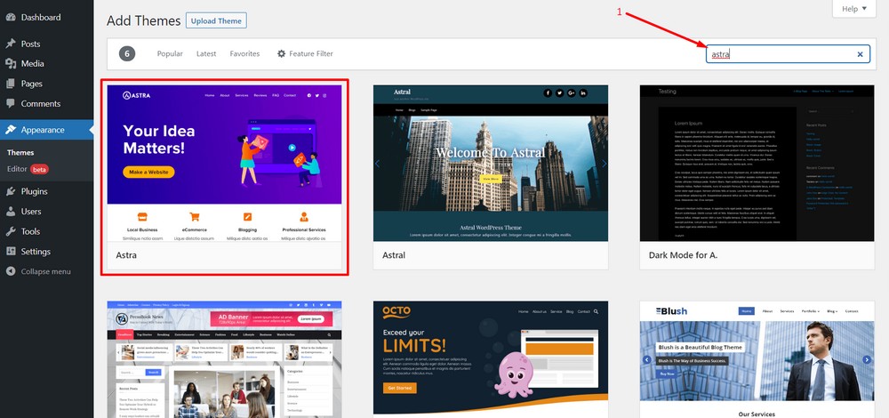Viewport: 889px width, 418px height.
Task: Click the left slider arrow on Astral preview
Action: (x=377, y=164)
